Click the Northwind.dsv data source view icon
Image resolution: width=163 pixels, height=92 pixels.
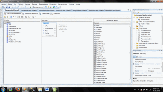coord(139,24)
